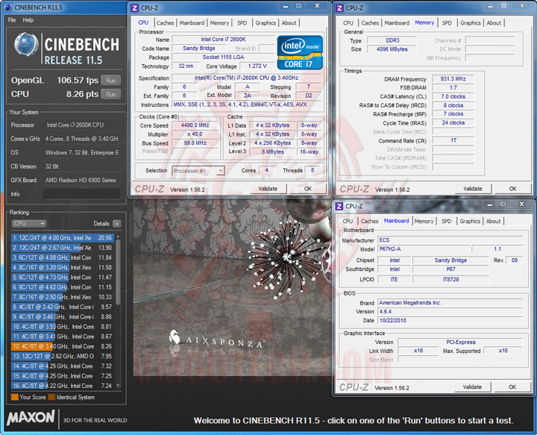Click the Intel Core i7 logo badge
The image size is (537, 435).
pyautogui.click(x=300, y=52)
